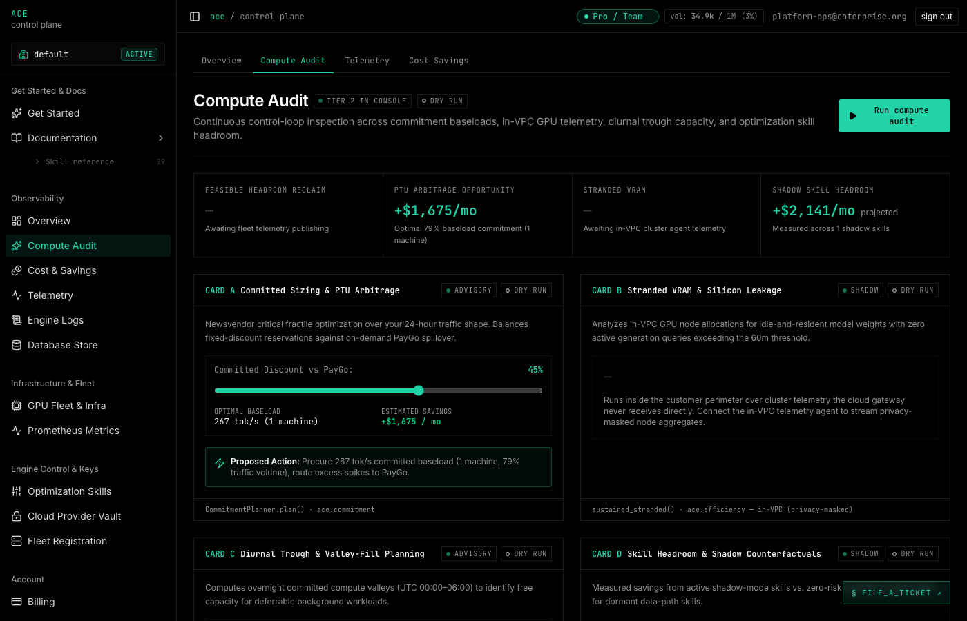The width and height of the screenshot is (967, 621).
Task: Adjust the Committed Discount vs PayGo slider handle
Action: coord(419,391)
